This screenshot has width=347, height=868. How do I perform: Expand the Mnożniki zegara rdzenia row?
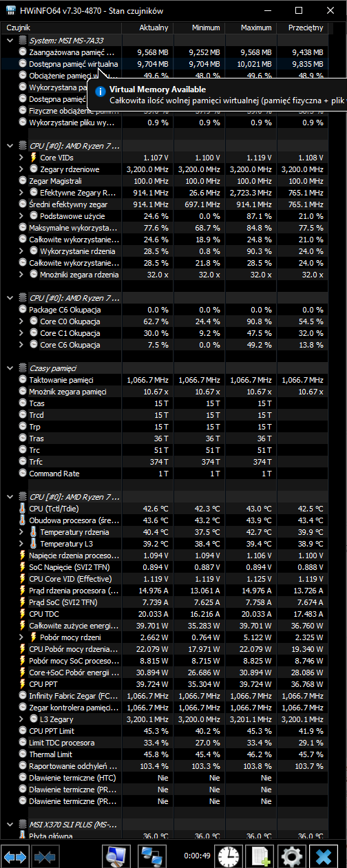pos(21,274)
